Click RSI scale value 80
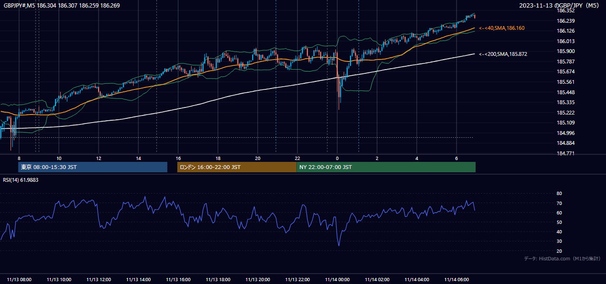Image resolution: width=606 pixels, height=284 pixels. (x=559, y=194)
